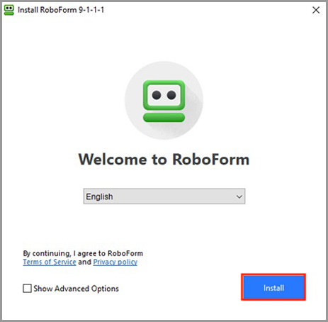Click the robot logo's right eye
The height and width of the screenshot is (322, 328).
coord(171,95)
